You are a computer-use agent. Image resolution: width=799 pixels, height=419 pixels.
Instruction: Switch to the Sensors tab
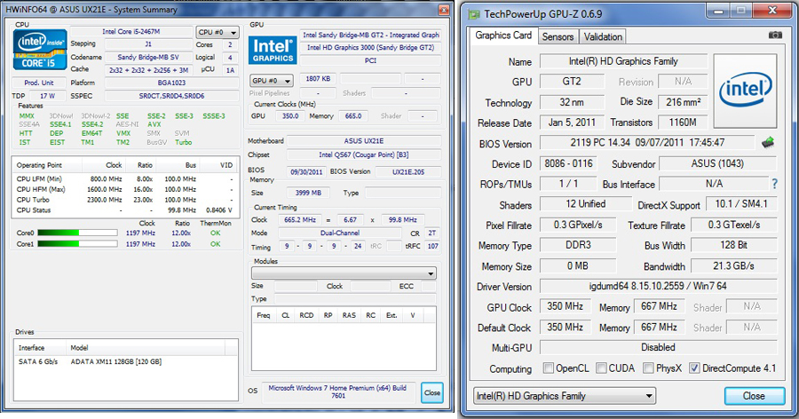(x=558, y=36)
